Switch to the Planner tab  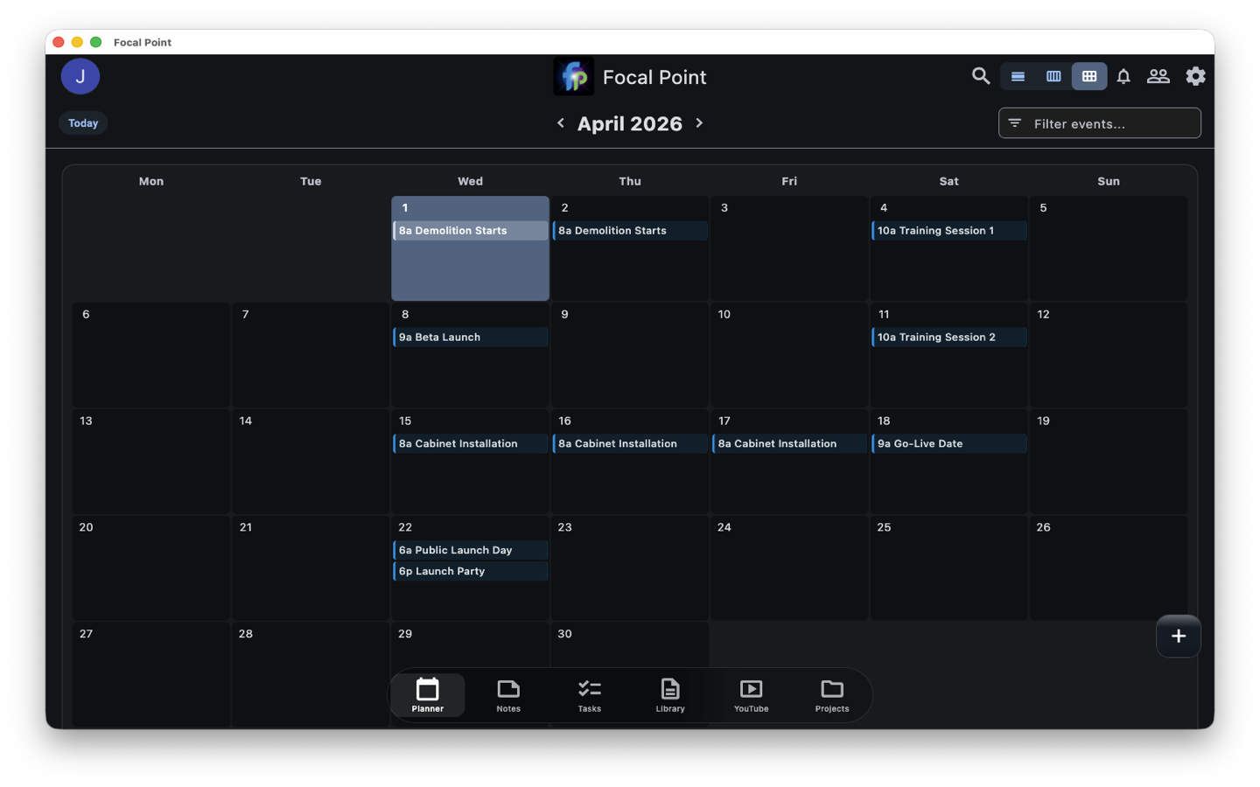click(427, 695)
